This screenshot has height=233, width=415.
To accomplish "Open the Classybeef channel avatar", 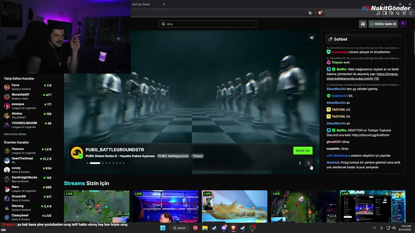I will pos(7,217).
